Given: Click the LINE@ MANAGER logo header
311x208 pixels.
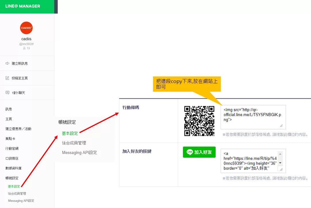Looking at the screenshot, I should click(23, 6).
